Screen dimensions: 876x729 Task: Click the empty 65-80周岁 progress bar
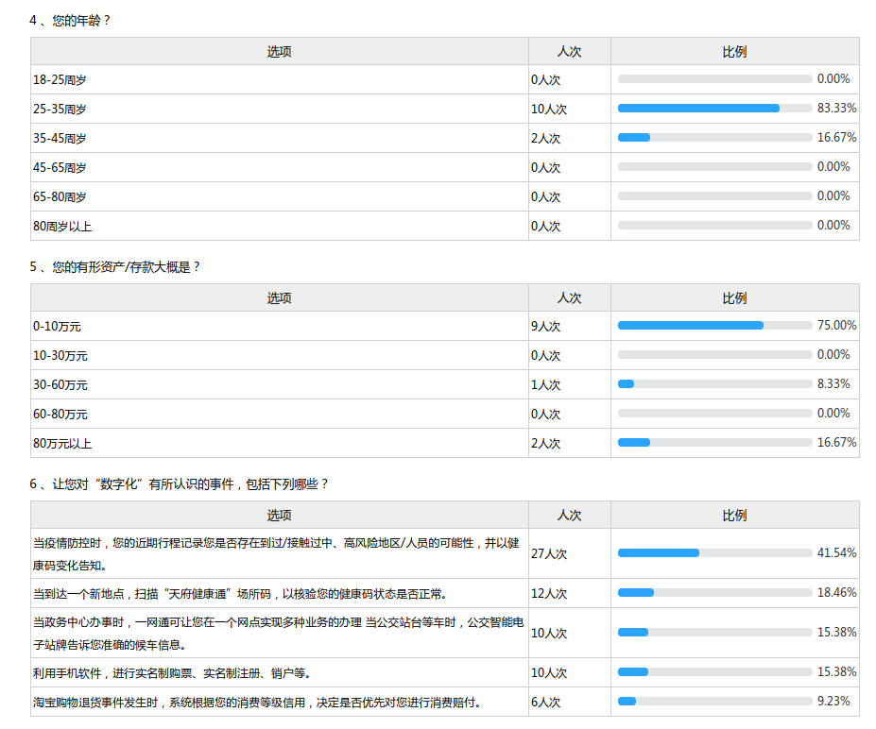(714, 196)
